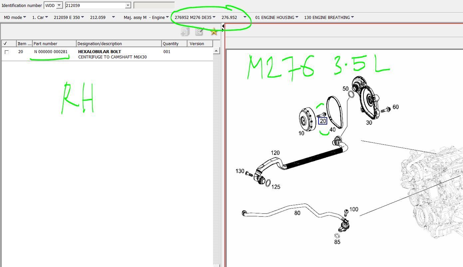463x267 pixels.
Task: Click the checkmark column header
Action: tap(9, 44)
